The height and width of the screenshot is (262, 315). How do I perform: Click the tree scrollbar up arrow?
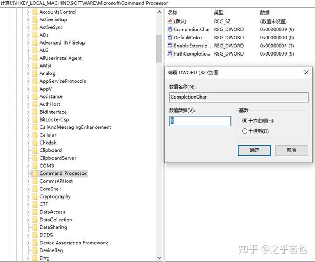click(x=159, y=12)
